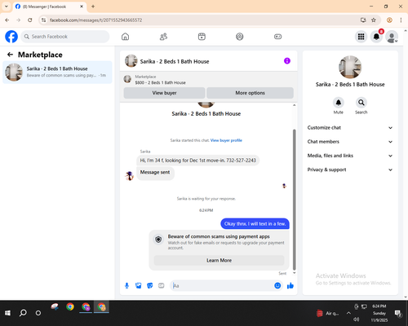View site information icon in address bar
The width and height of the screenshot is (408, 326).
43,20
